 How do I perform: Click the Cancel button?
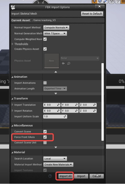pos(97,176)
